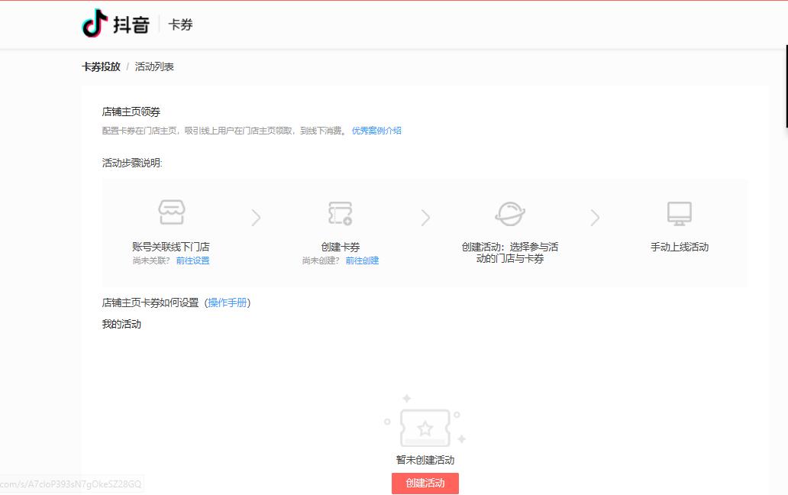This screenshot has width=788, height=495.
Task: Open the 操作手册 manual link
Action: click(x=228, y=303)
